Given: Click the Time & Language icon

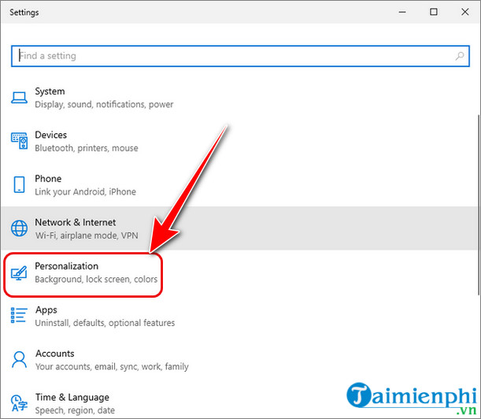Looking at the screenshot, I should [19, 403].
